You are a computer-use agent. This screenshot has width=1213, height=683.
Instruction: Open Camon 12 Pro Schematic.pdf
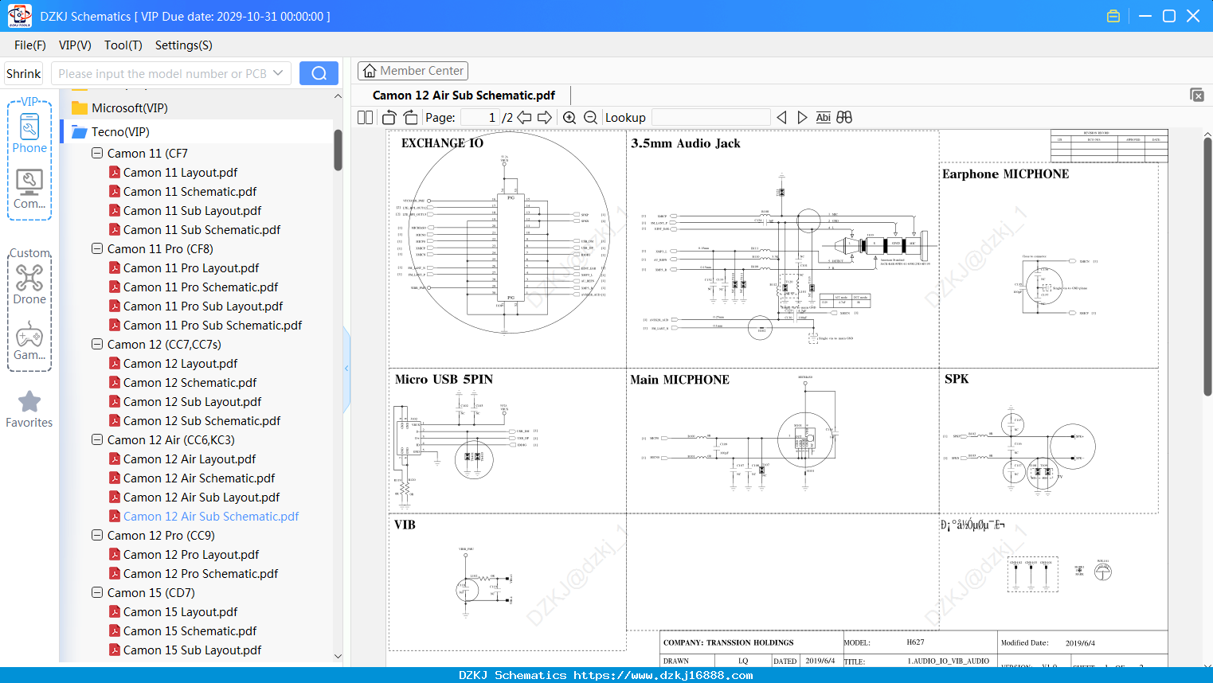coord(201,573)
